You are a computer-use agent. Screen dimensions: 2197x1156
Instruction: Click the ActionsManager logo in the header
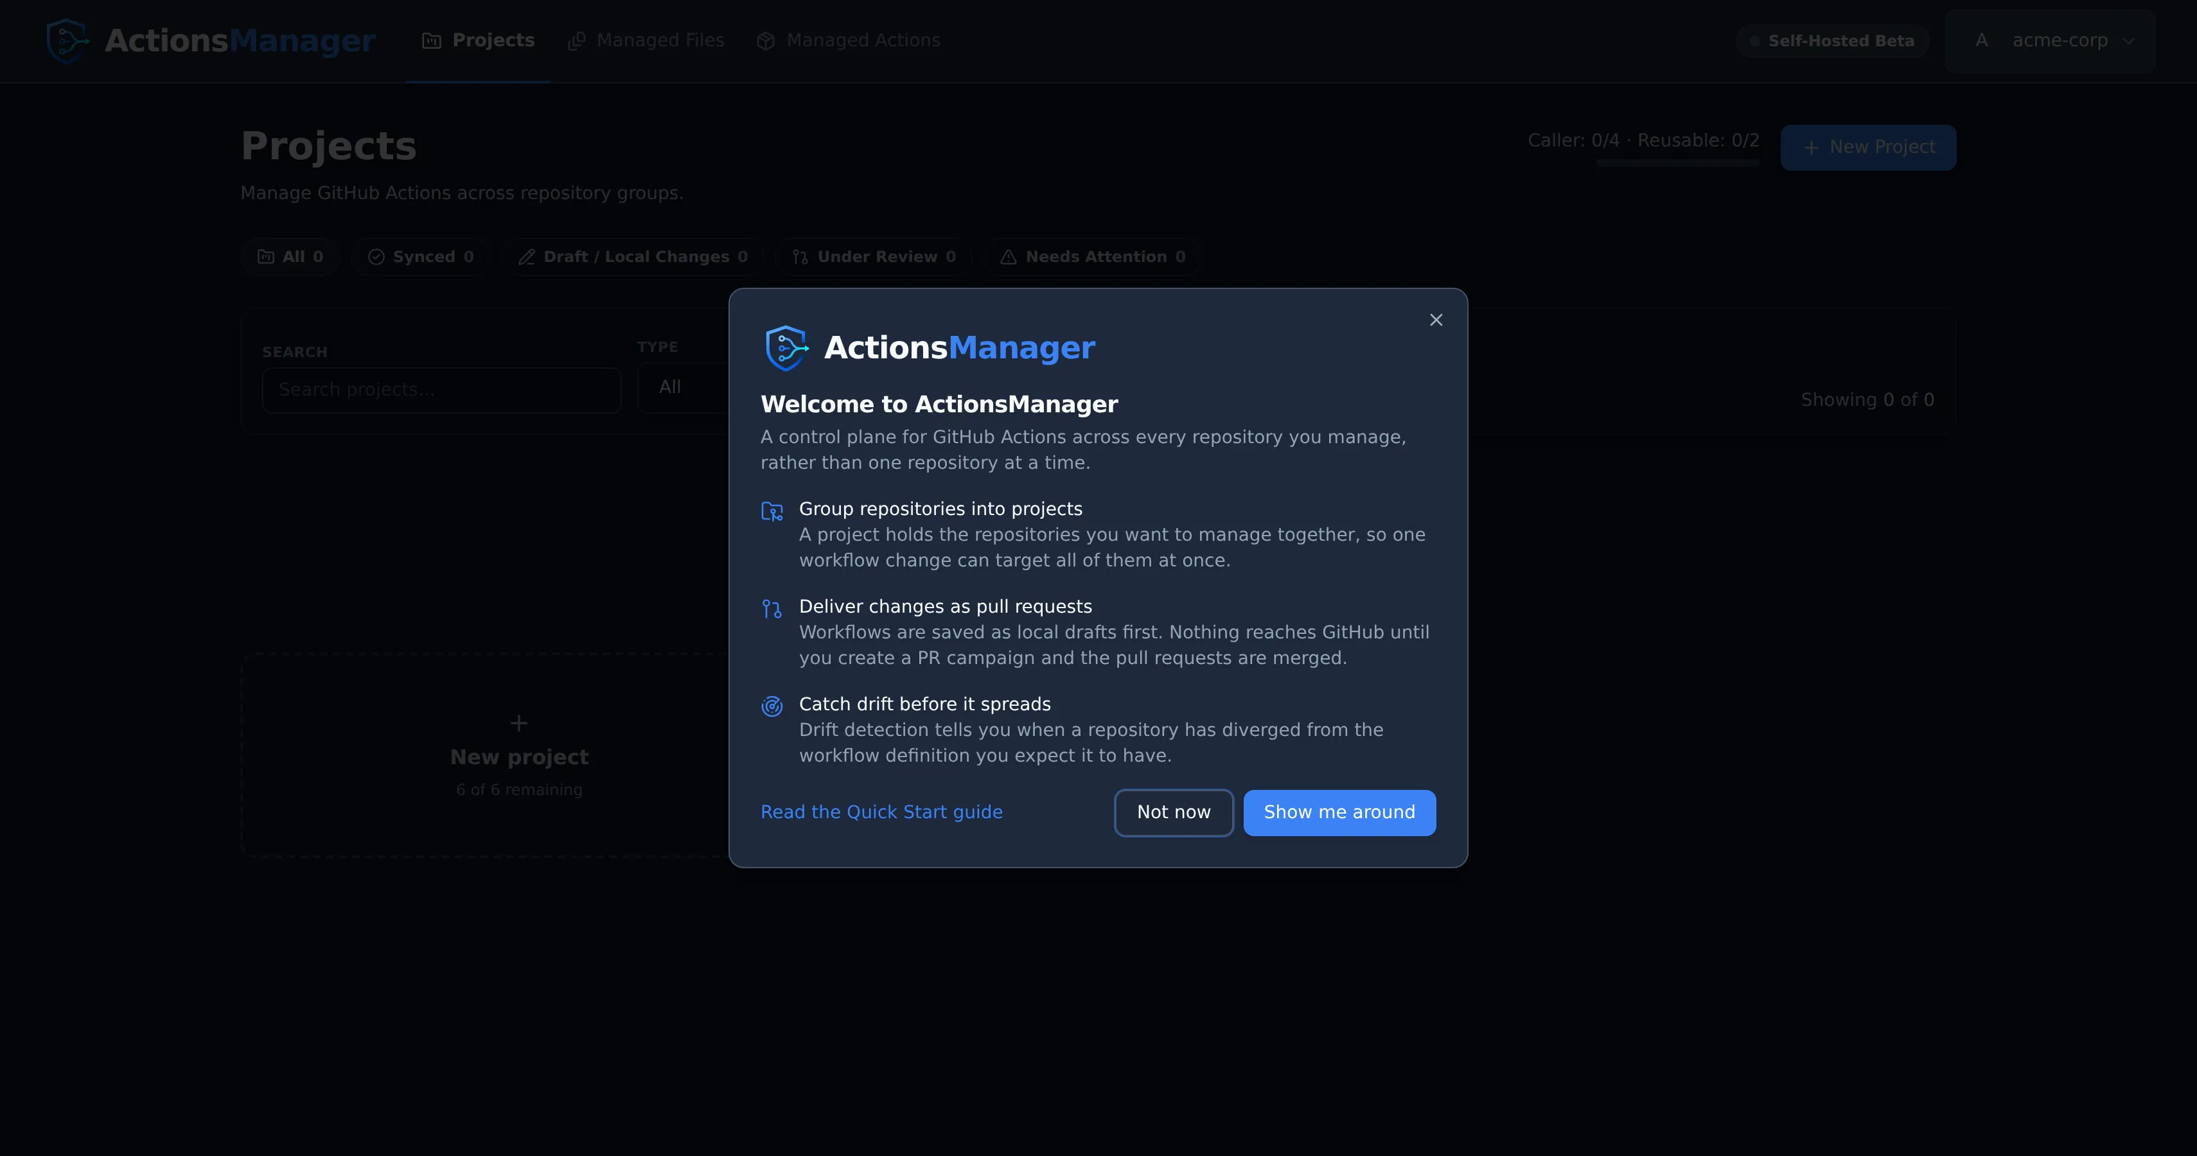[211, 41]
